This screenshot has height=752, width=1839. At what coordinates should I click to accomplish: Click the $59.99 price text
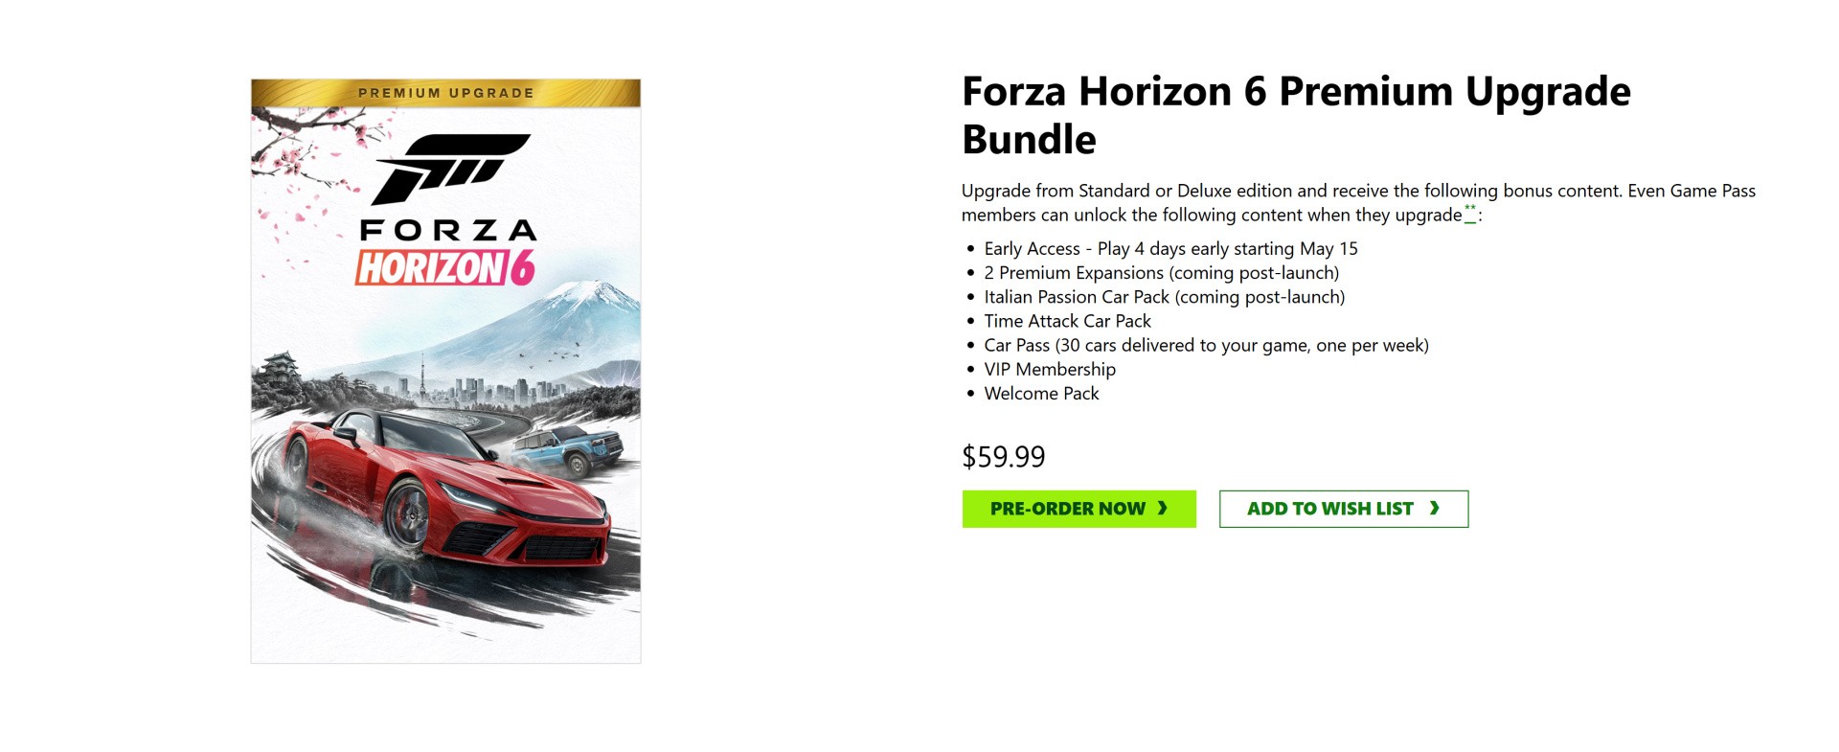point(1003,457)
